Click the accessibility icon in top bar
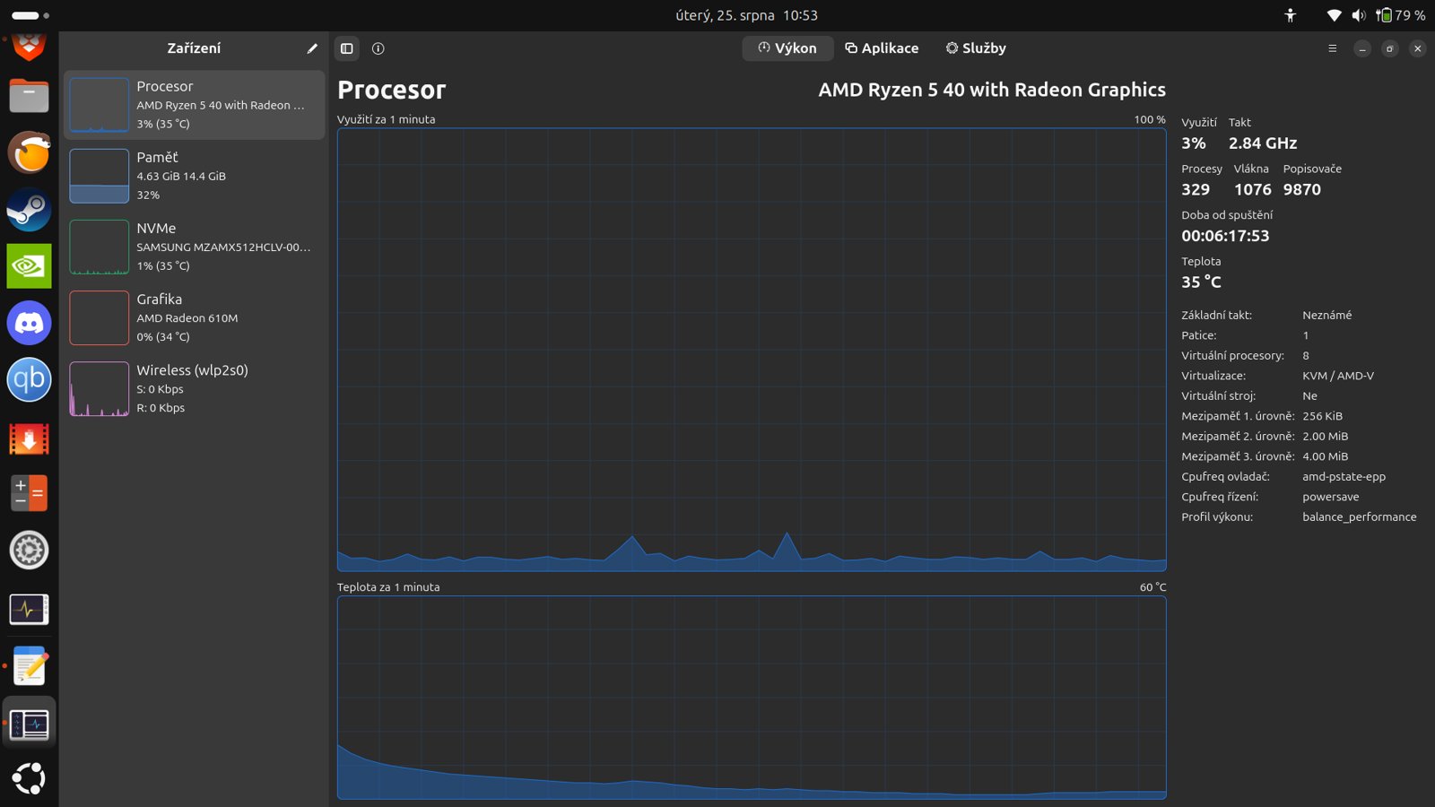 click(x=1291, y=15)
